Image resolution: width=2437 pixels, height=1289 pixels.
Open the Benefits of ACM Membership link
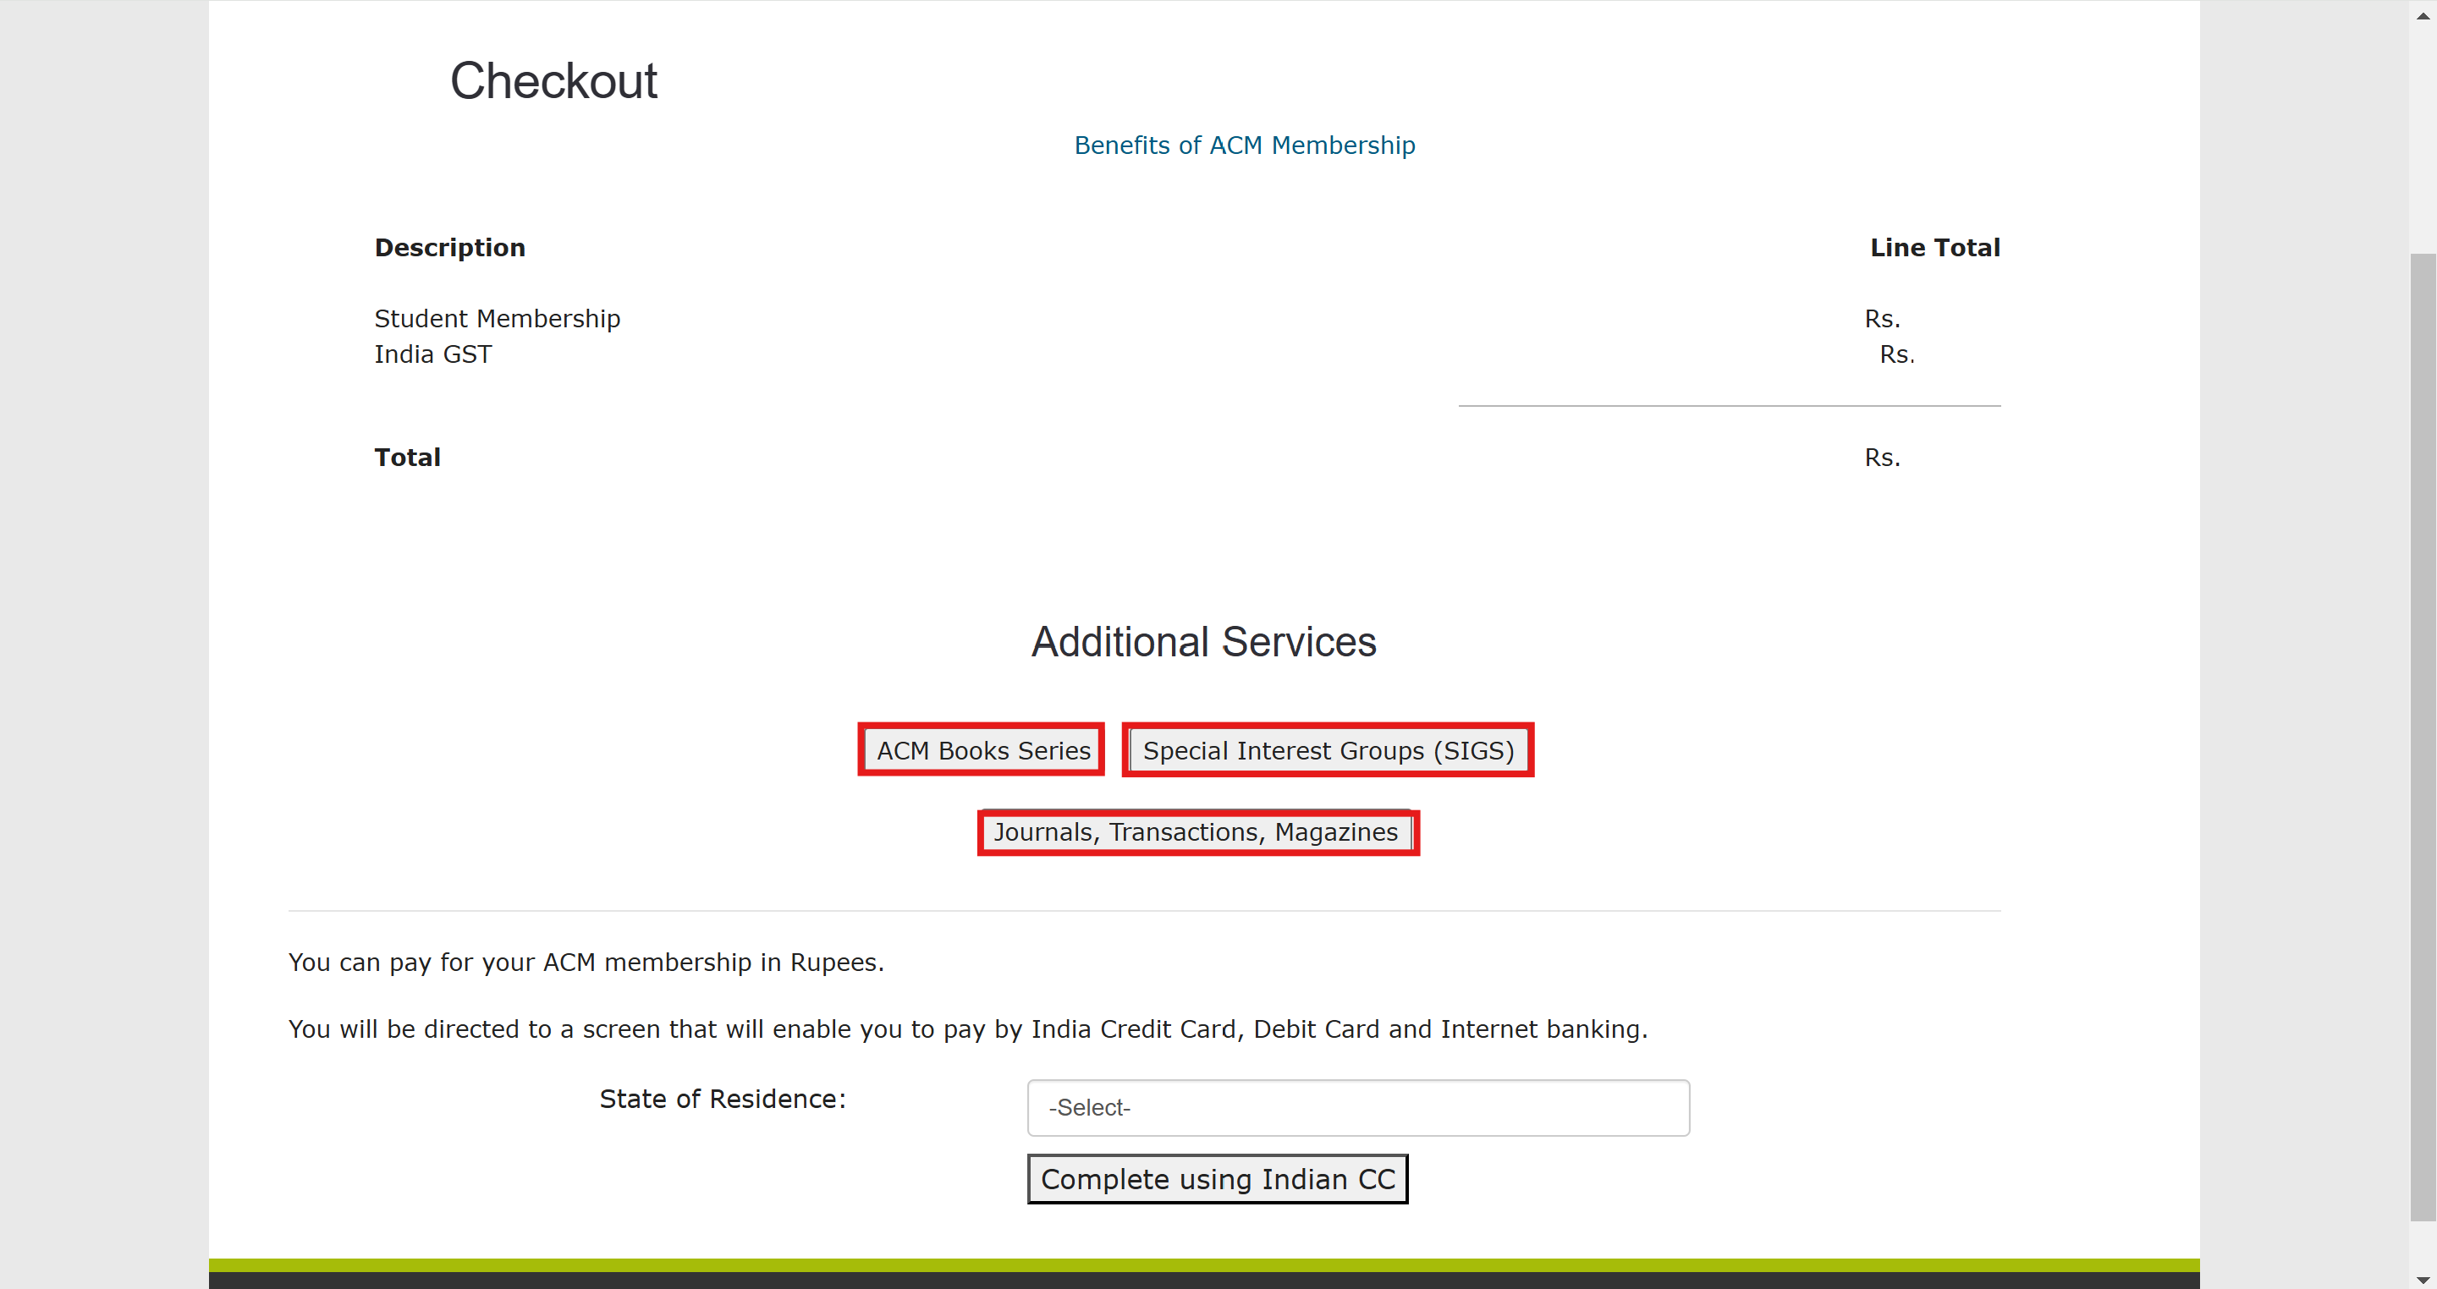[1244, 145]
